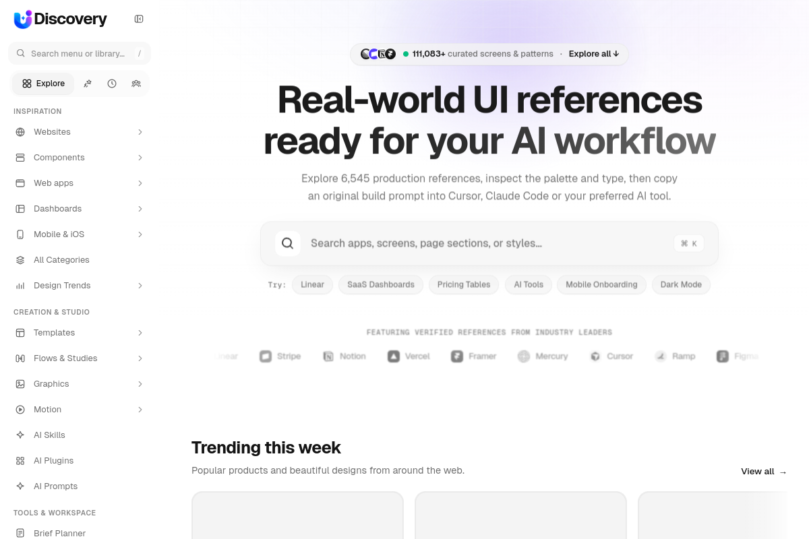Open the AI Skills menu item
The image size is (809, 539).
pos(80,435)
